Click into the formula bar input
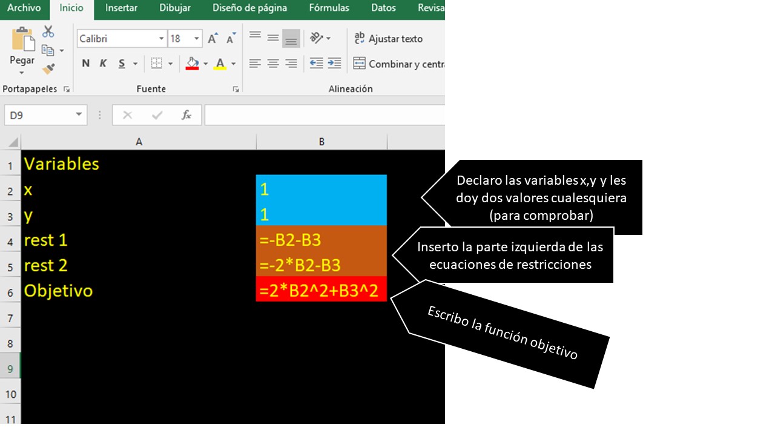Screen dimensions: 775x436 point(325,115)
